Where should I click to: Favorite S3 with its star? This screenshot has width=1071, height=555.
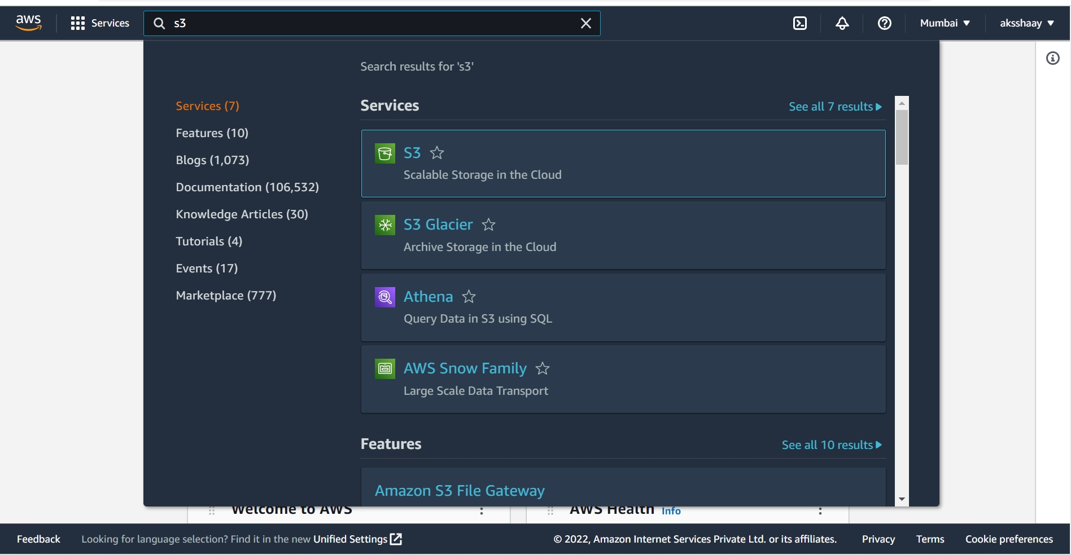(437, 153)
